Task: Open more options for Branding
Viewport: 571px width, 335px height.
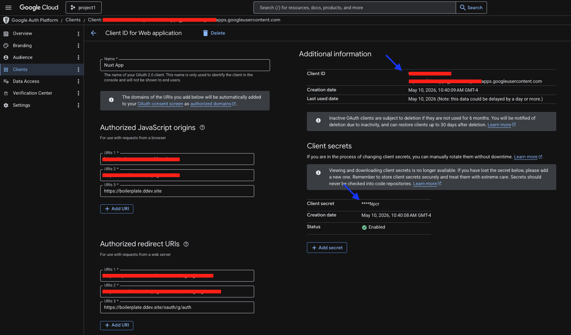Action: pyautogui.click(x=78, y=46)
